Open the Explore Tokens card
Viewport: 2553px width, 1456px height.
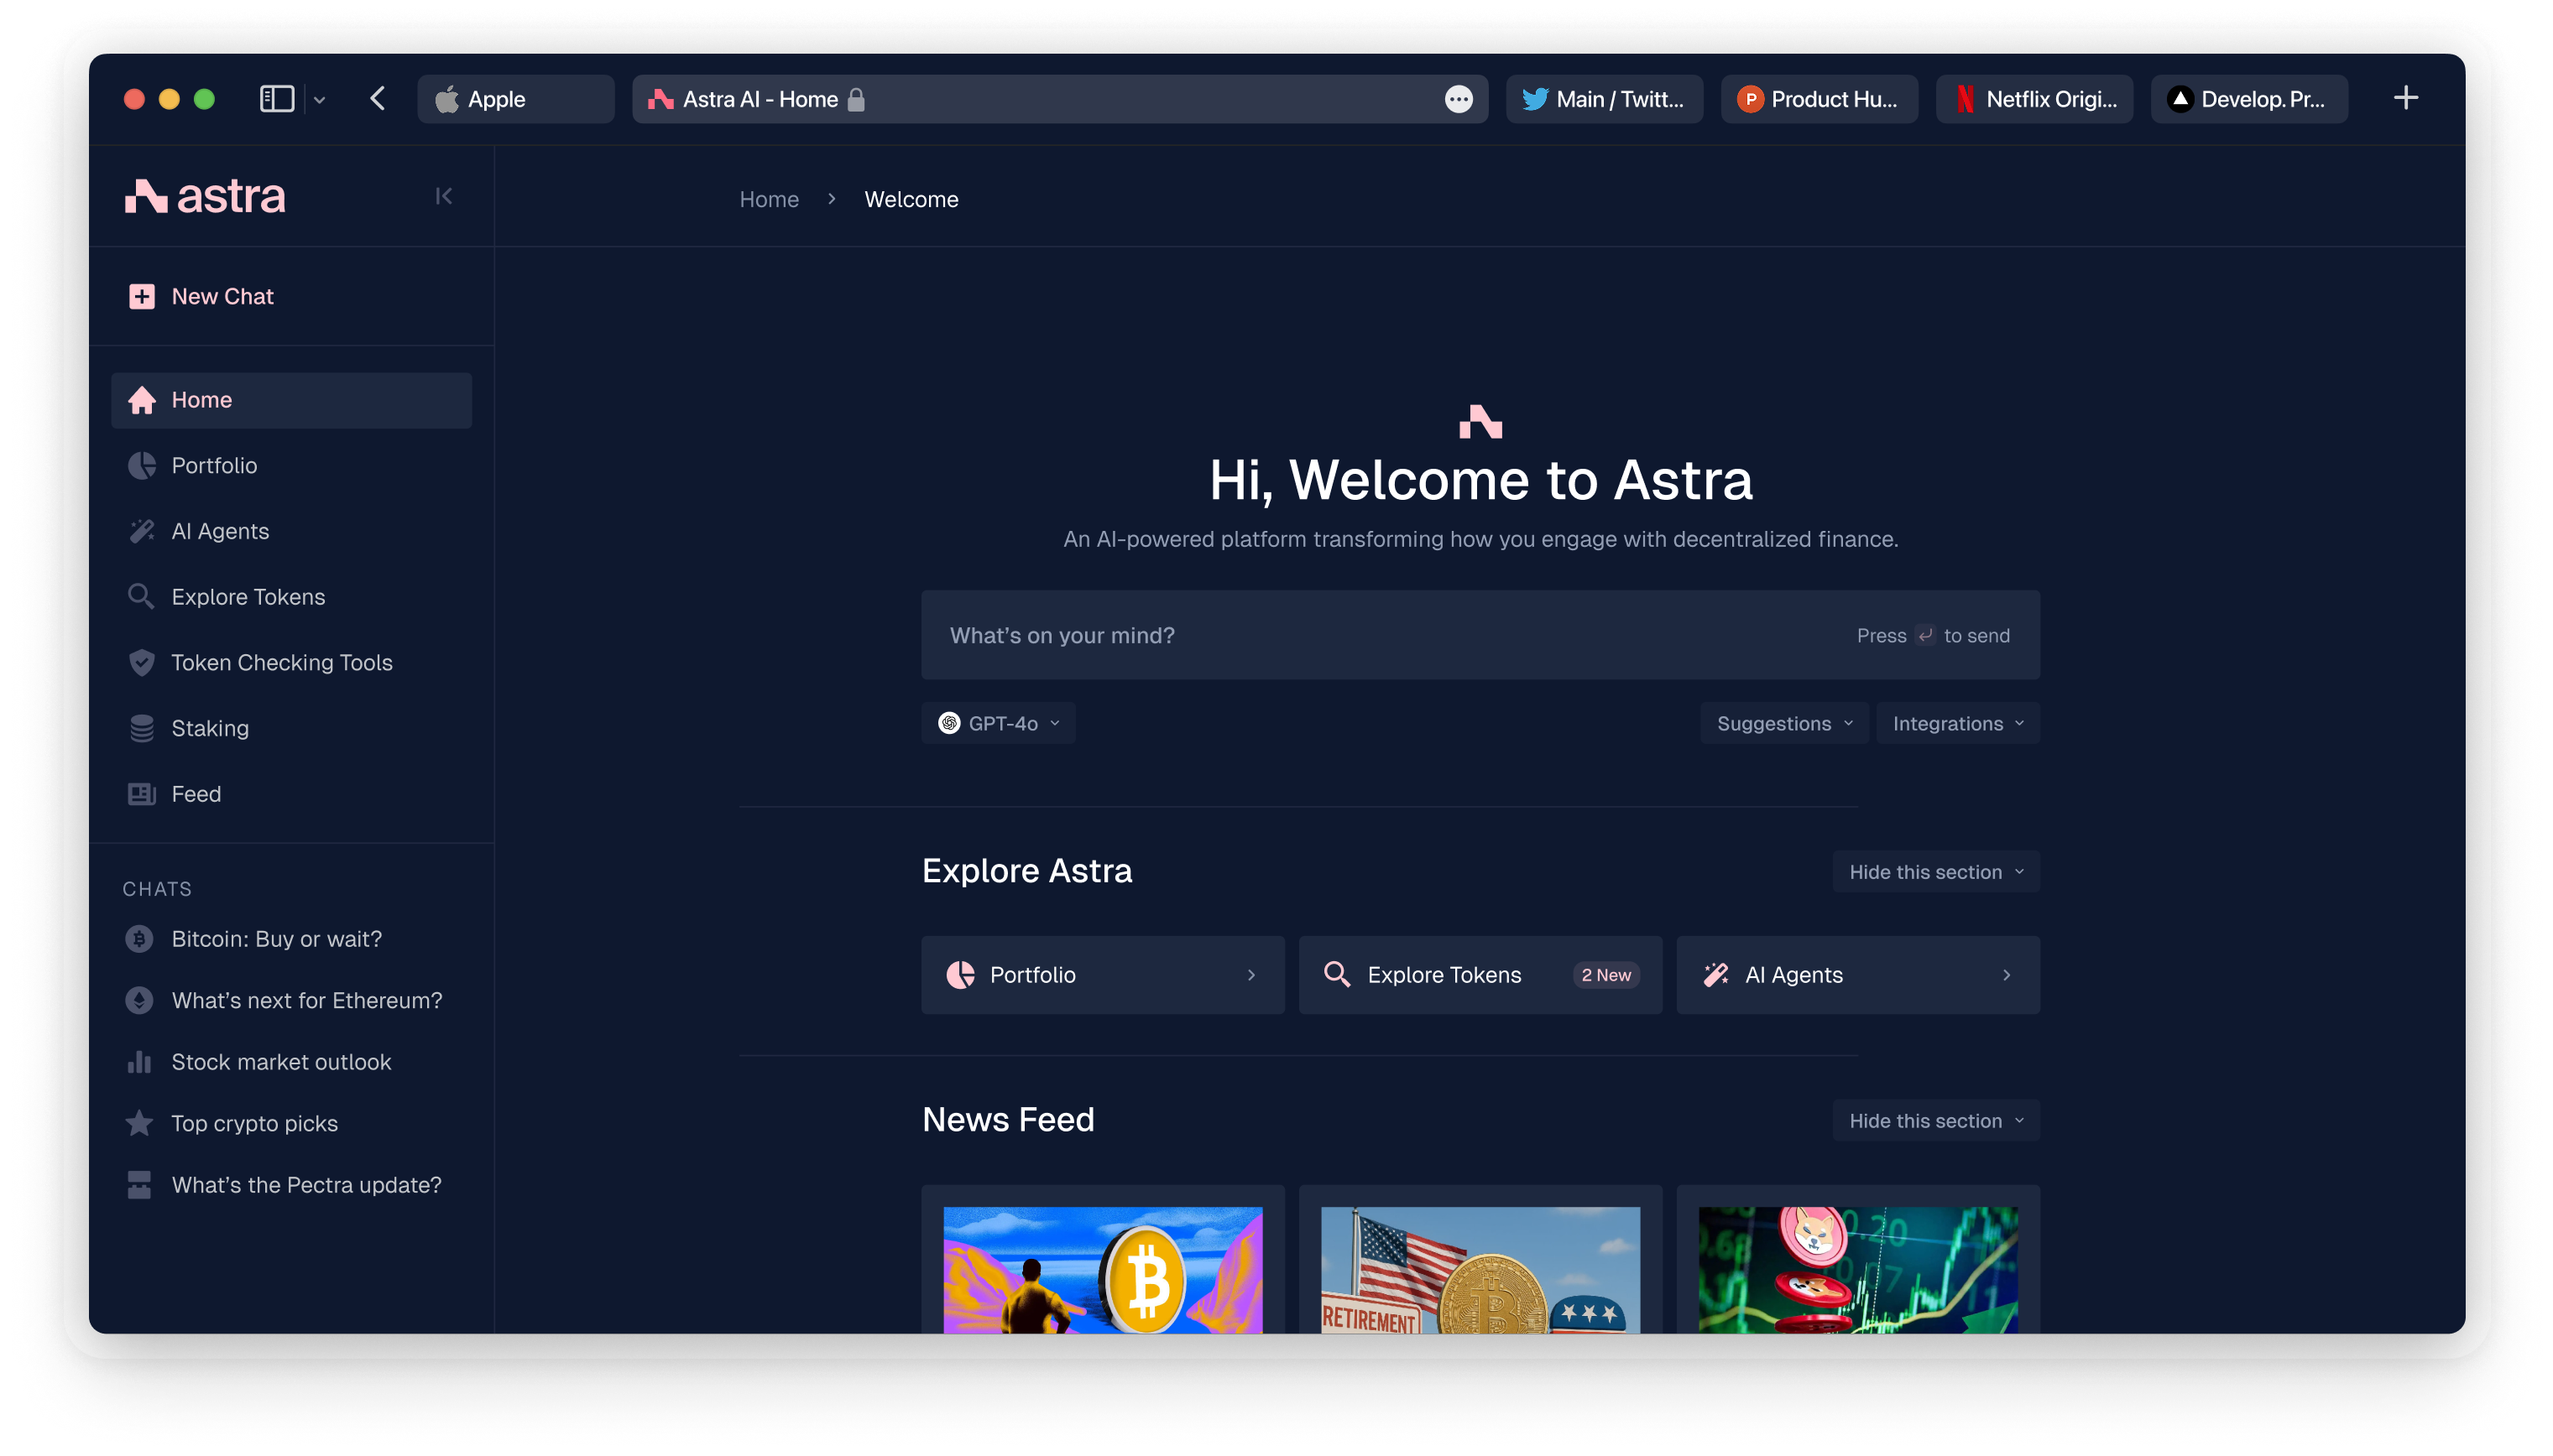tap(1480, 975)
